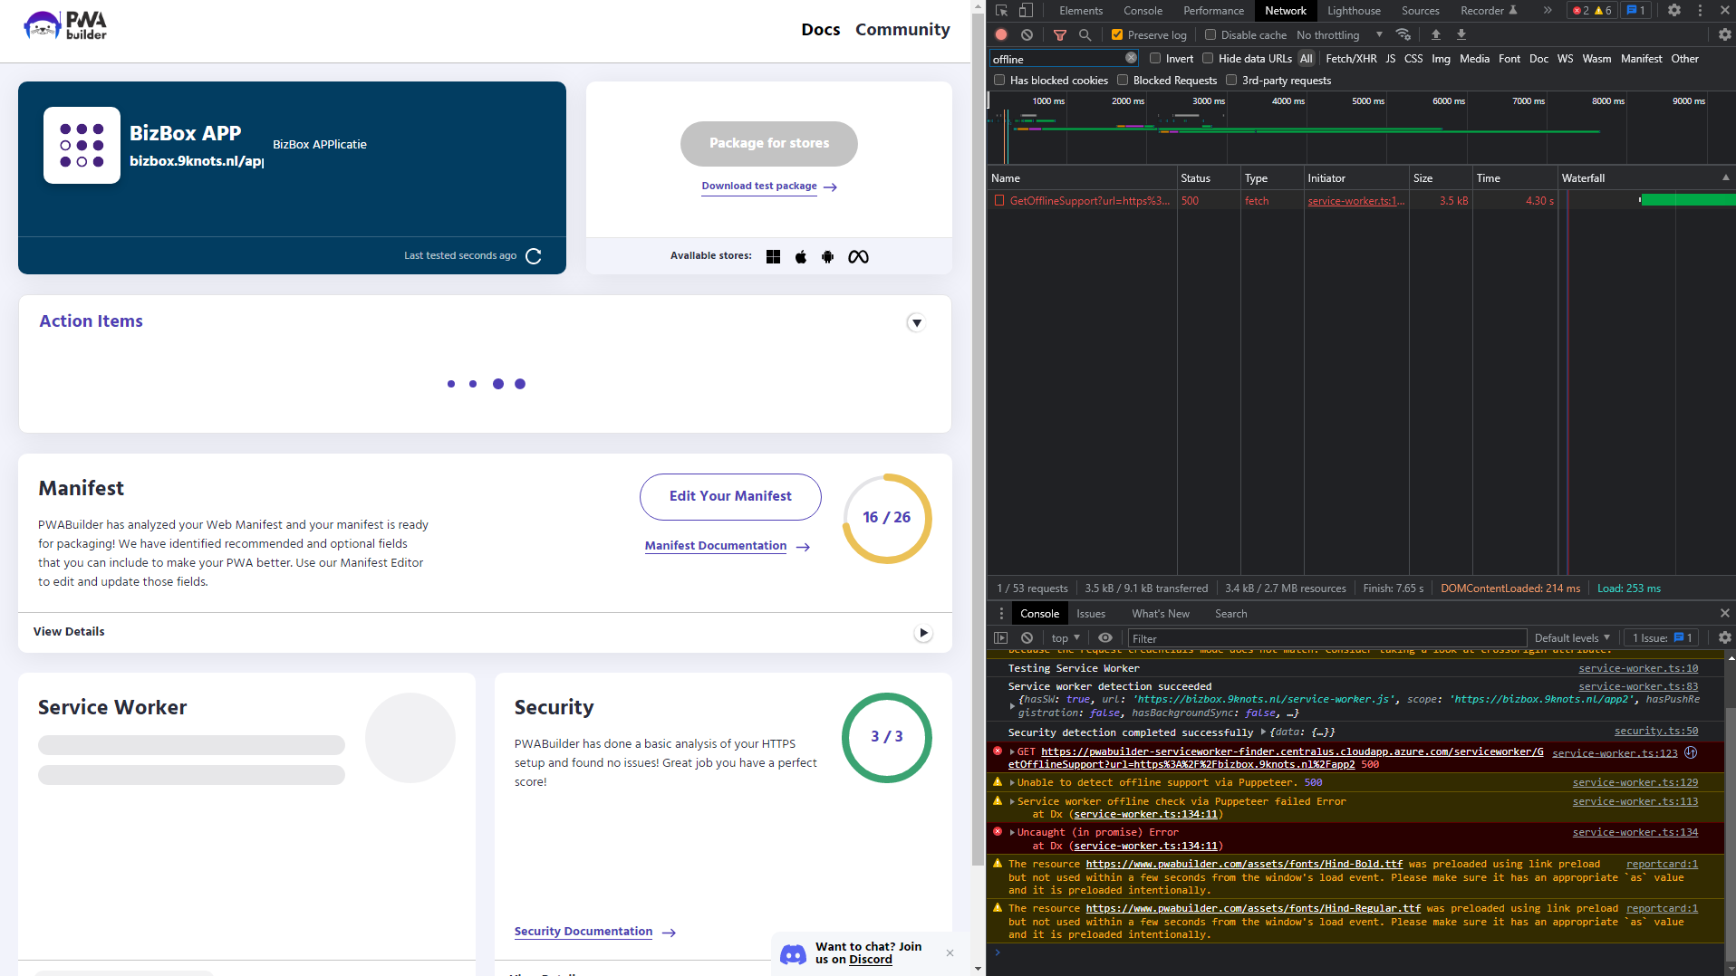Clear the offline network filter text
The height and width of the screenshot is (976, 1736).
1130,58
